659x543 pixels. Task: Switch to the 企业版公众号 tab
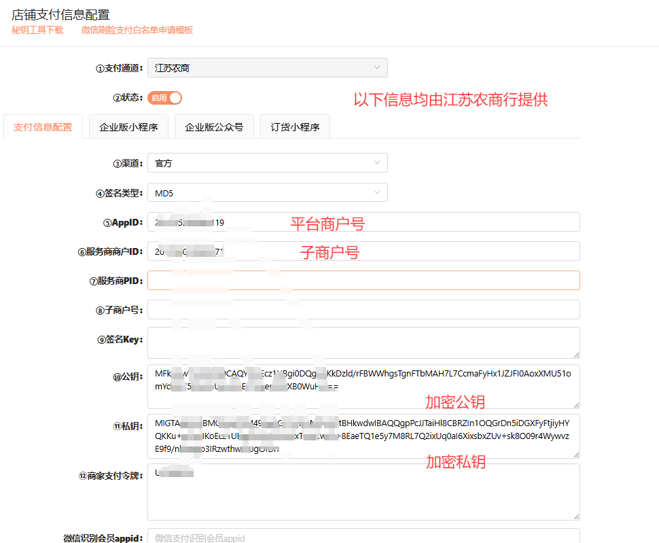tap(214, 127)
